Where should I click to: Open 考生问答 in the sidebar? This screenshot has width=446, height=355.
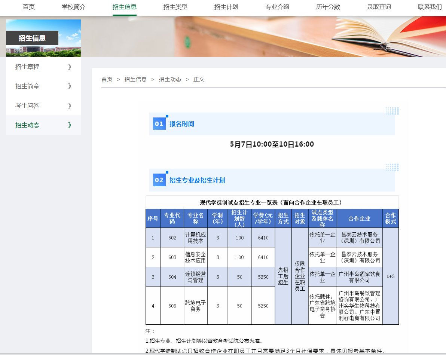pyautogui.click(x=27, y=105)
